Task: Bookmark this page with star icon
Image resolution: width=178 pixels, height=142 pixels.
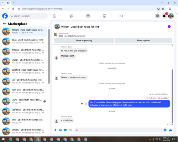Action: click(x=163, y=9)
